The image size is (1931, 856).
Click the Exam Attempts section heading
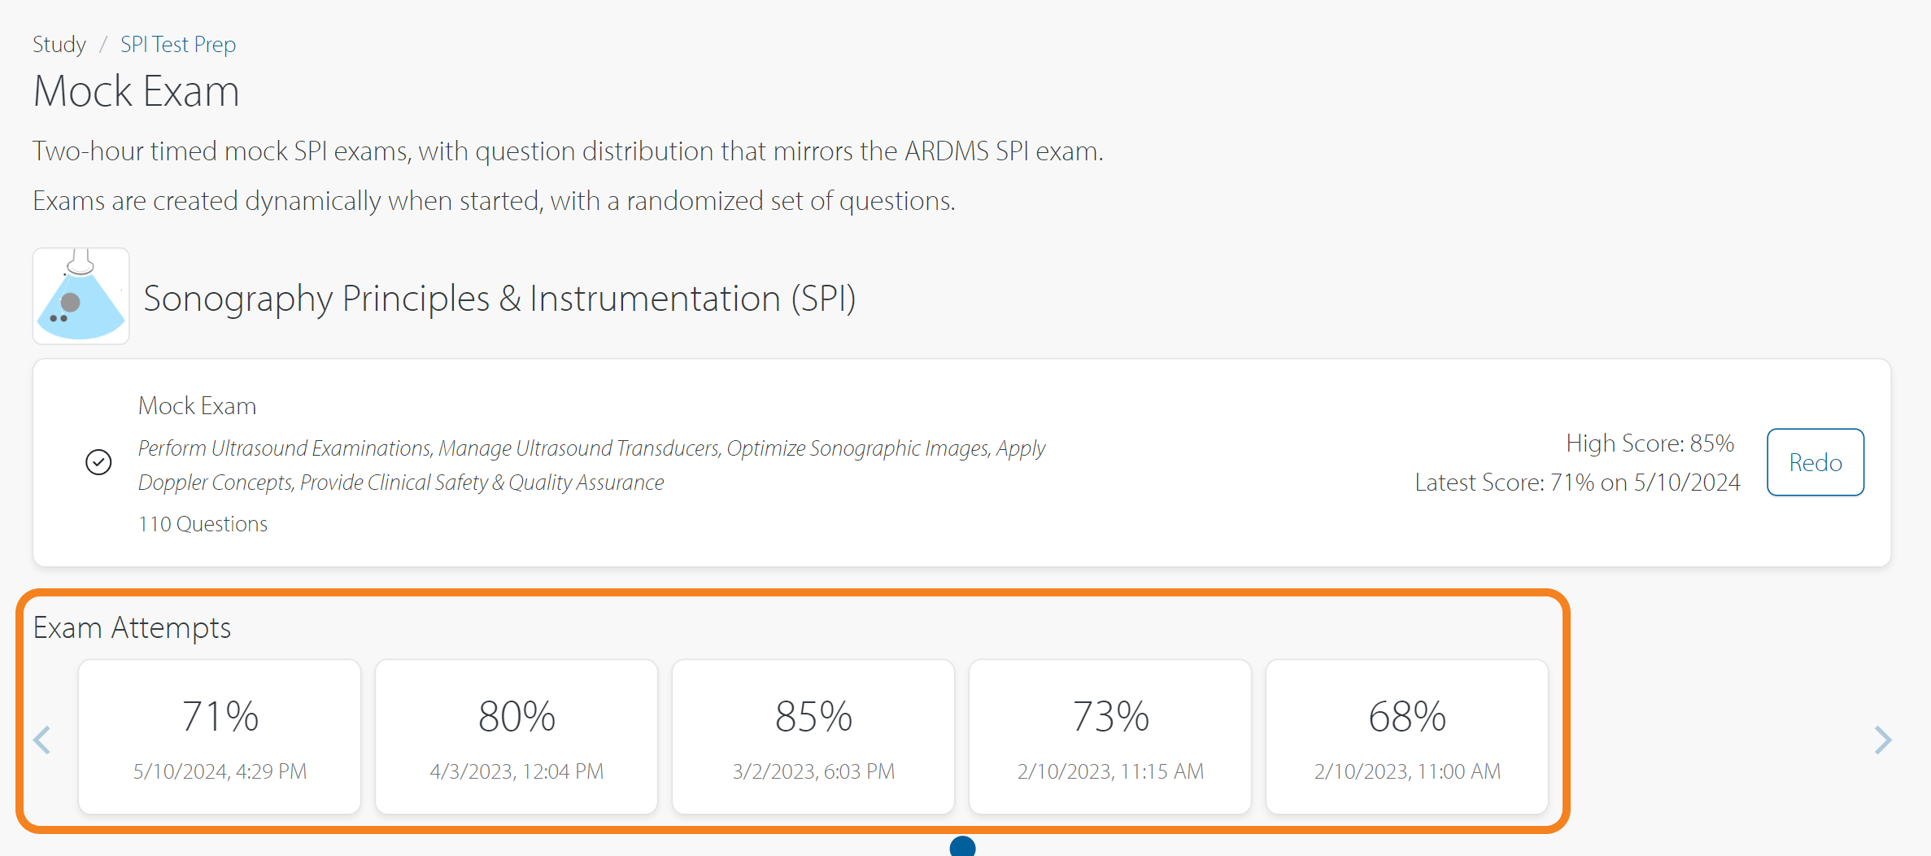click(132, 627)
